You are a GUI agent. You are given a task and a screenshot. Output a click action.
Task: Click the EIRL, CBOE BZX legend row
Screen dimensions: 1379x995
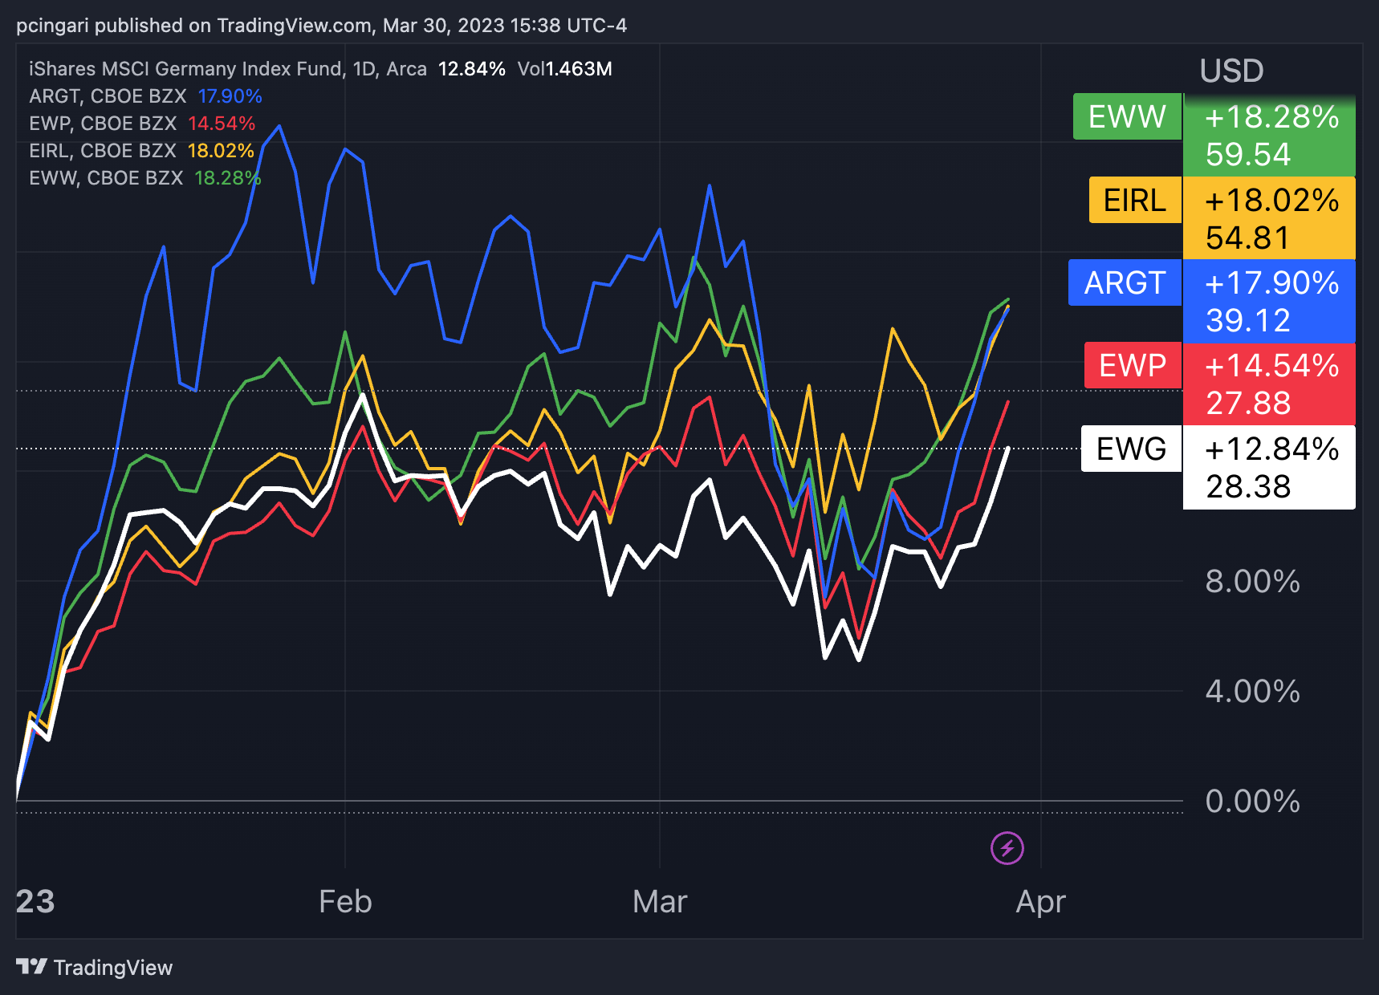pyautogui.click(x=141, y=151)
